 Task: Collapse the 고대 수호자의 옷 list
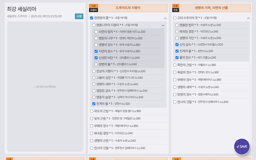pos(247,18)
